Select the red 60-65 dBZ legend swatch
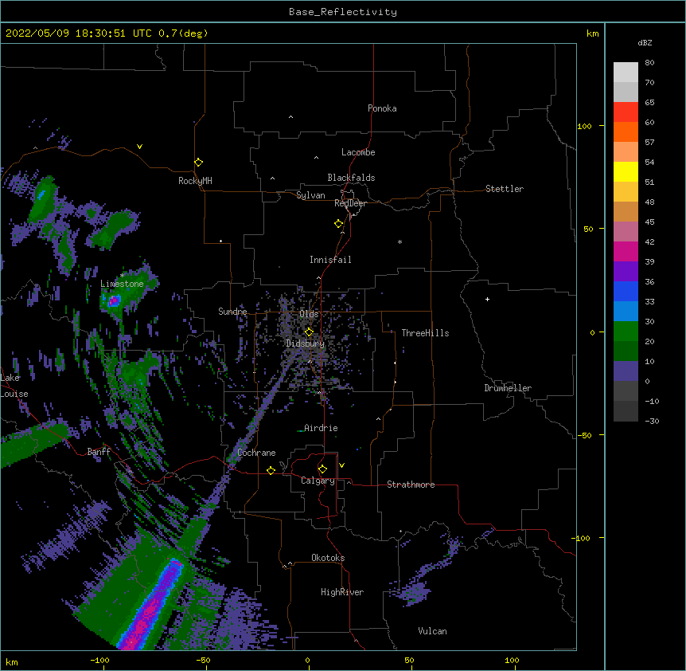686x671 pixels. 626,112
